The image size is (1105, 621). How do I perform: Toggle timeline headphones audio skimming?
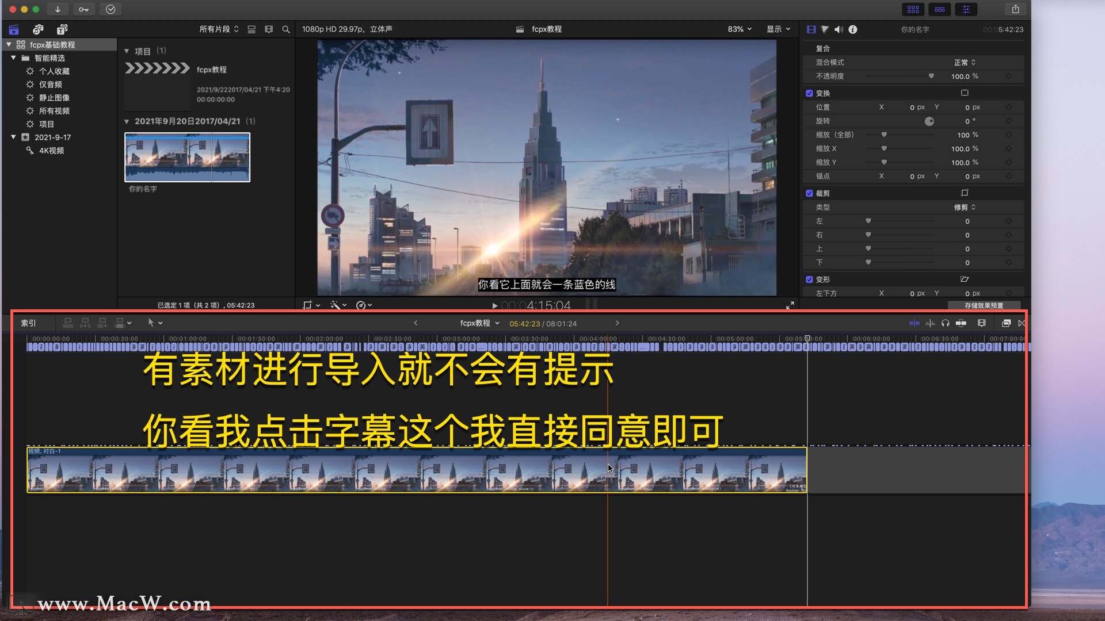point(945,323)
